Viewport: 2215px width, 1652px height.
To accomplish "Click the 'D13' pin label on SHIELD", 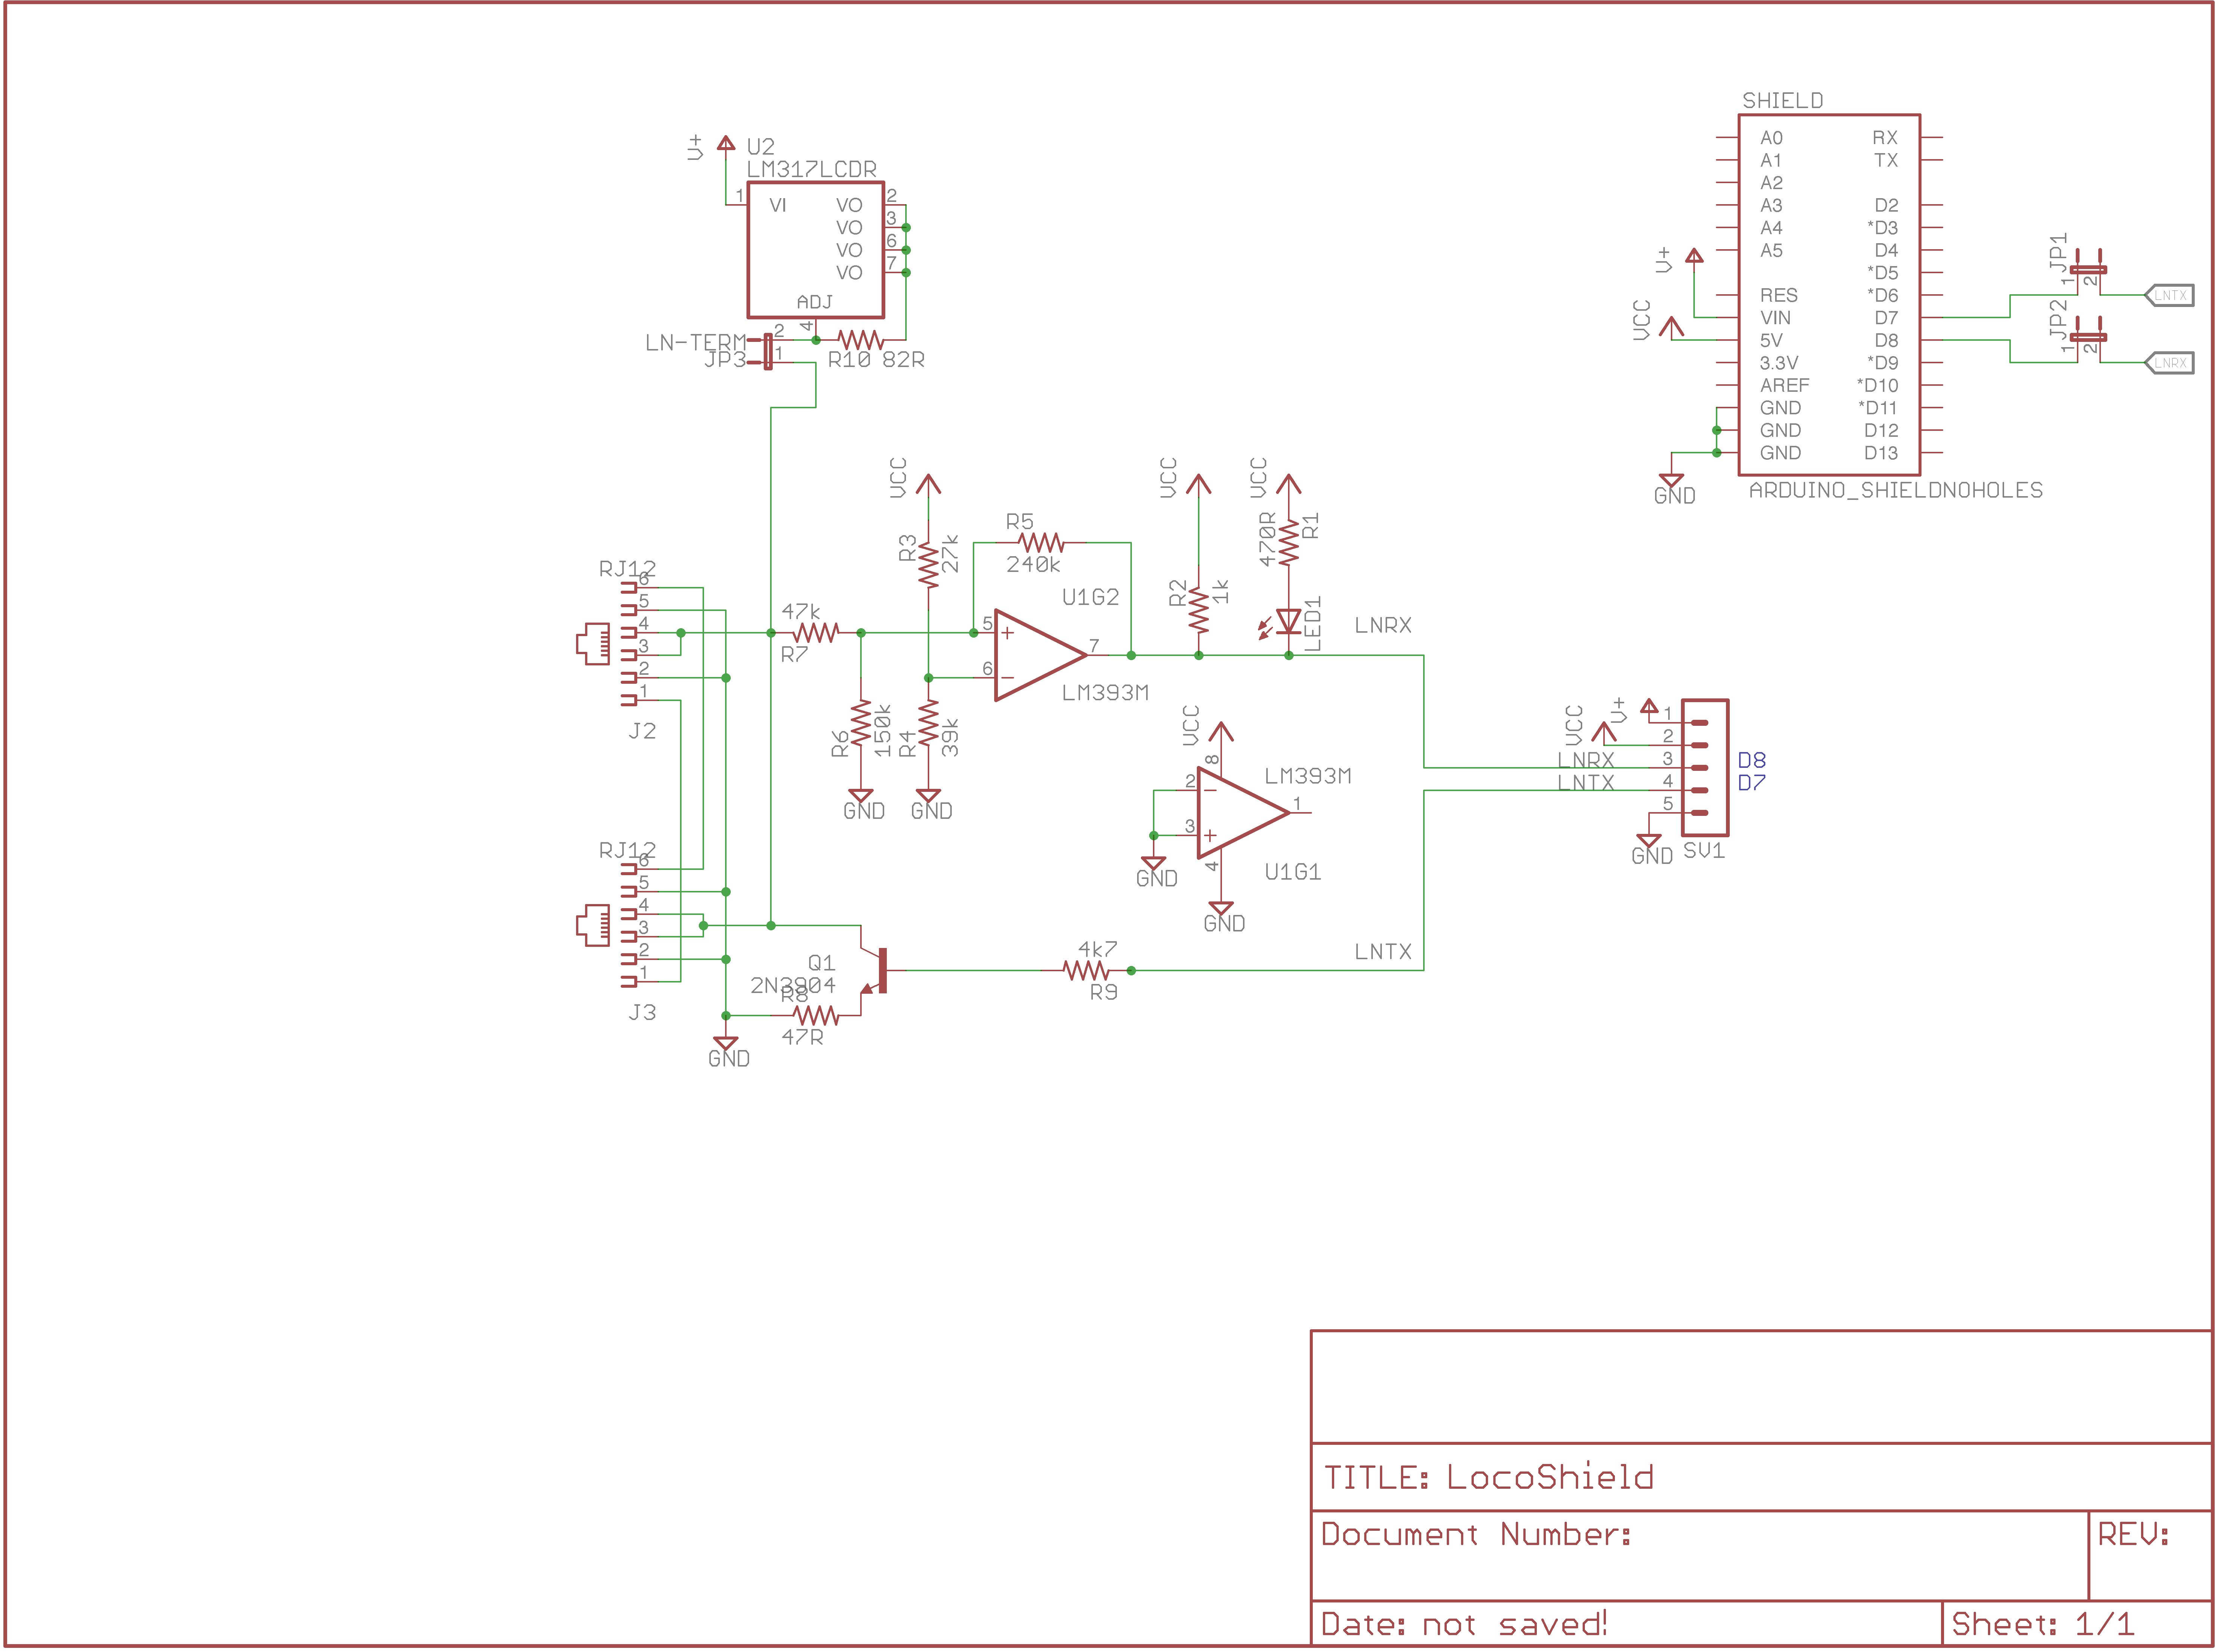I will tap(1881, 453).
